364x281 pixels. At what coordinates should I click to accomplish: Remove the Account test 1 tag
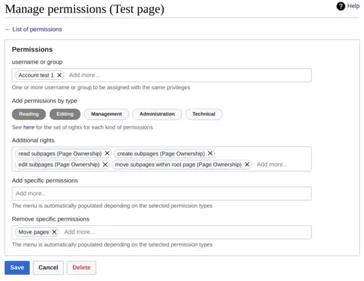(59, 75)
